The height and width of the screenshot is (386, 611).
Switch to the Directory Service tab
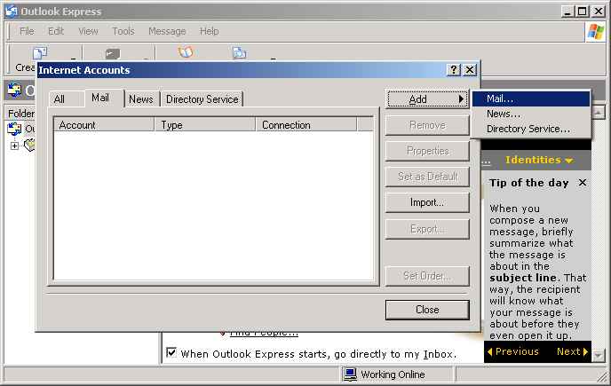[x=202, y=98]
